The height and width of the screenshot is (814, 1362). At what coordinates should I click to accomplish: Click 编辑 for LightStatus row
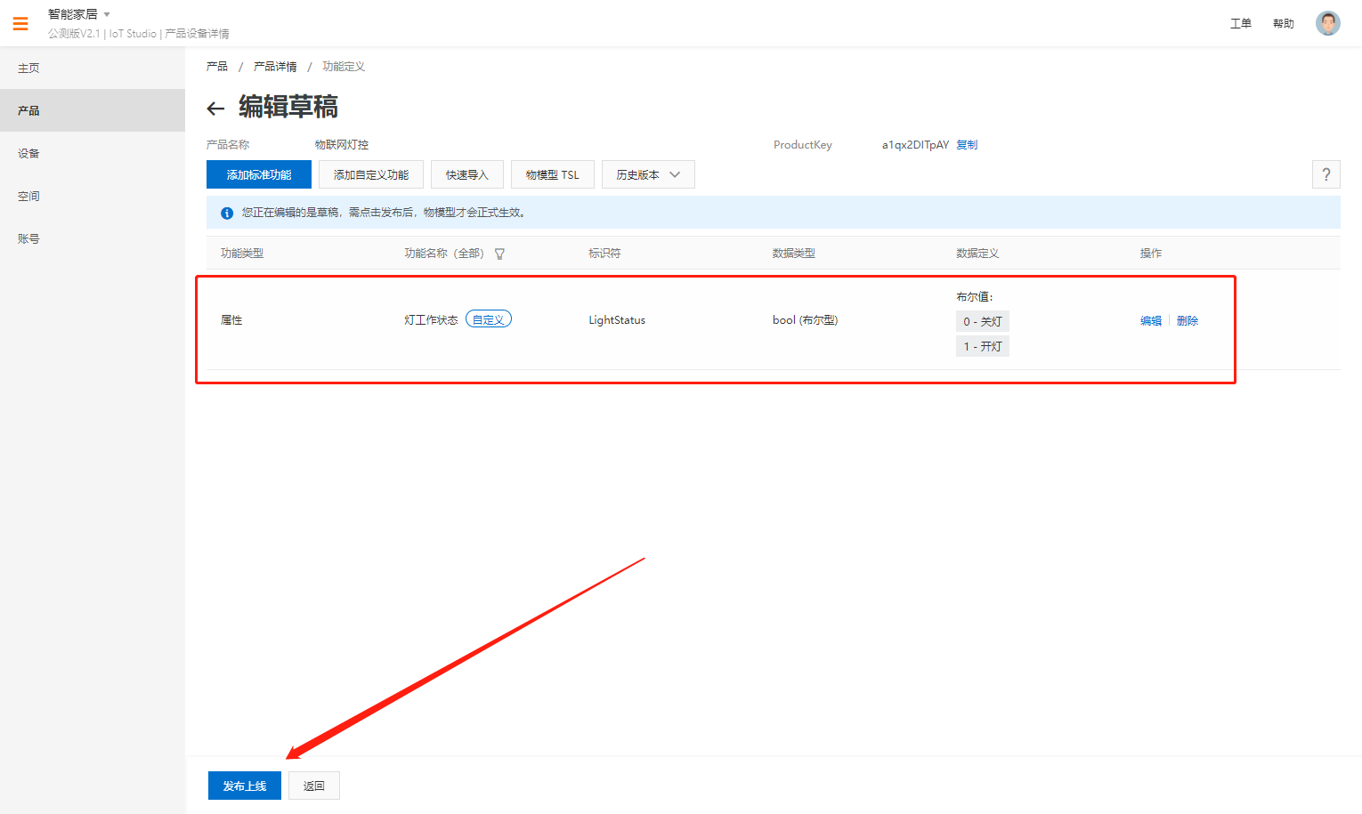(x=1151, y=320)
